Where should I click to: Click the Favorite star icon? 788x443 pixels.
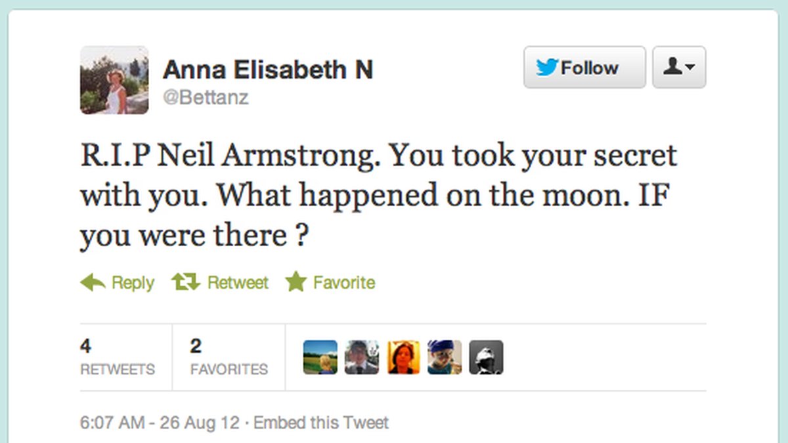[296, 283]
